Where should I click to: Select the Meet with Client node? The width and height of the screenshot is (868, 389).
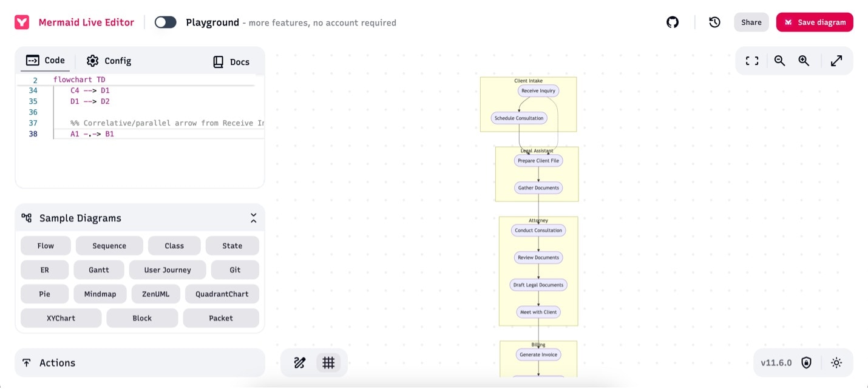tap(538, 313)
